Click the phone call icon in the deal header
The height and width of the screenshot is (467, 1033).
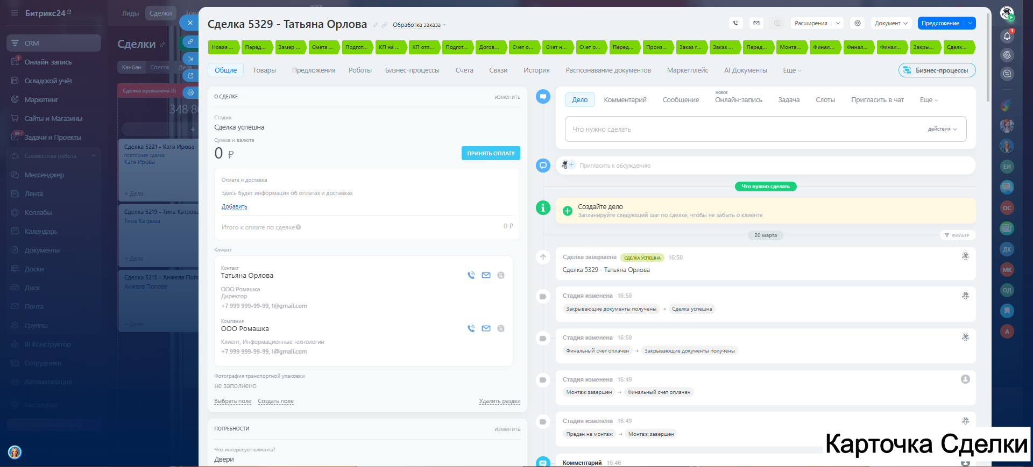[735, 23]
